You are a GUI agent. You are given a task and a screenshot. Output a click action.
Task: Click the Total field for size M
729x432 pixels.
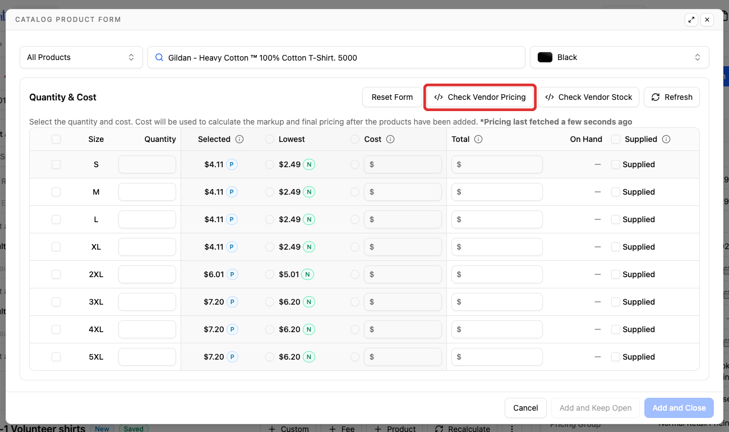click(497, 192)
